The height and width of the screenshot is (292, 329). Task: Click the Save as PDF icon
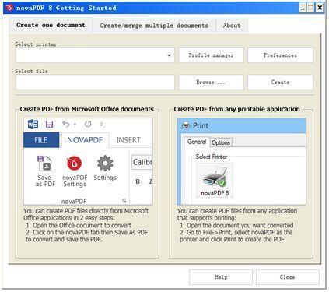[44, 164]
